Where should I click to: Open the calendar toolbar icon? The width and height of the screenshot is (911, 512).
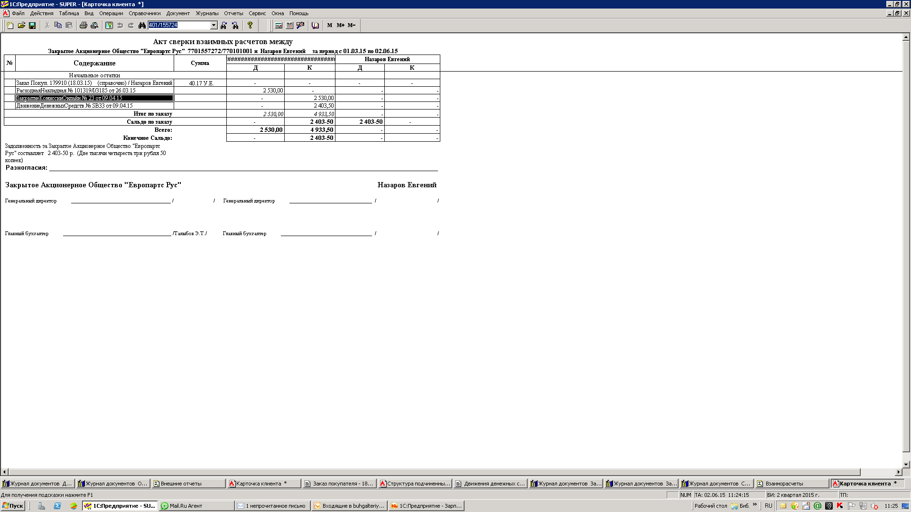(x=289, y=25)
